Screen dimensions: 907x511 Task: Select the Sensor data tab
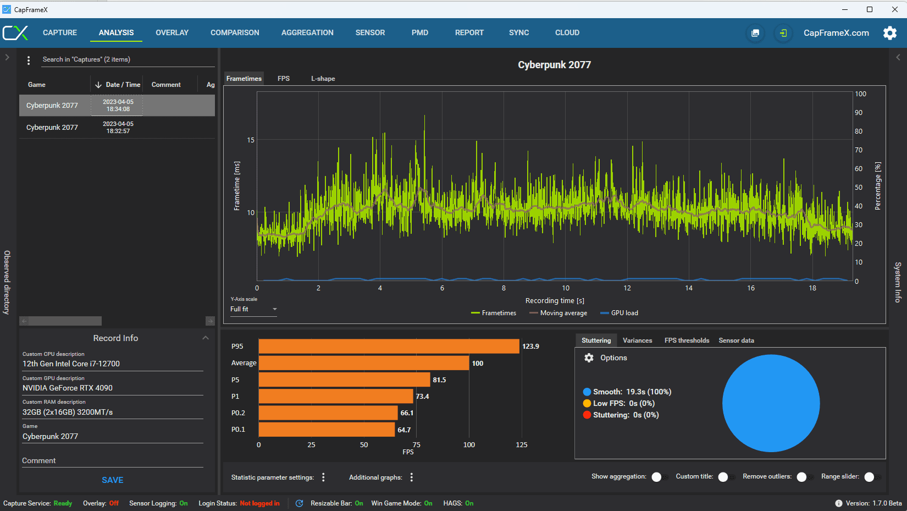pyautogui.click(x=736, y=340)
